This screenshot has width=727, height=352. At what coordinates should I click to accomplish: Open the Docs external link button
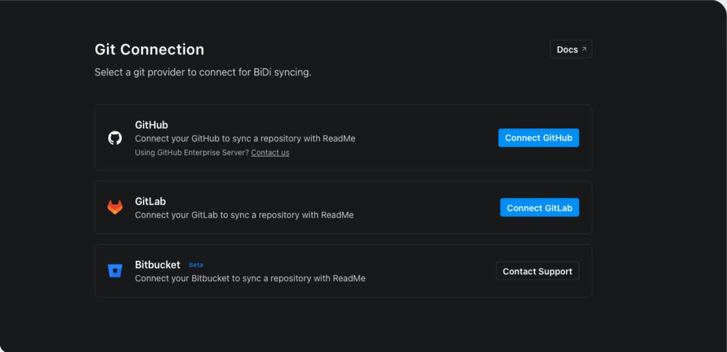coord(571,49)
